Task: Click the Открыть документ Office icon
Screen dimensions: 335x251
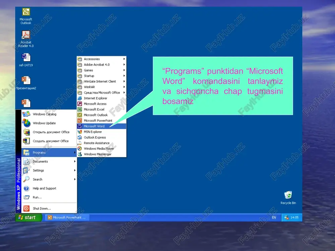Action: [x=26, y=132]
